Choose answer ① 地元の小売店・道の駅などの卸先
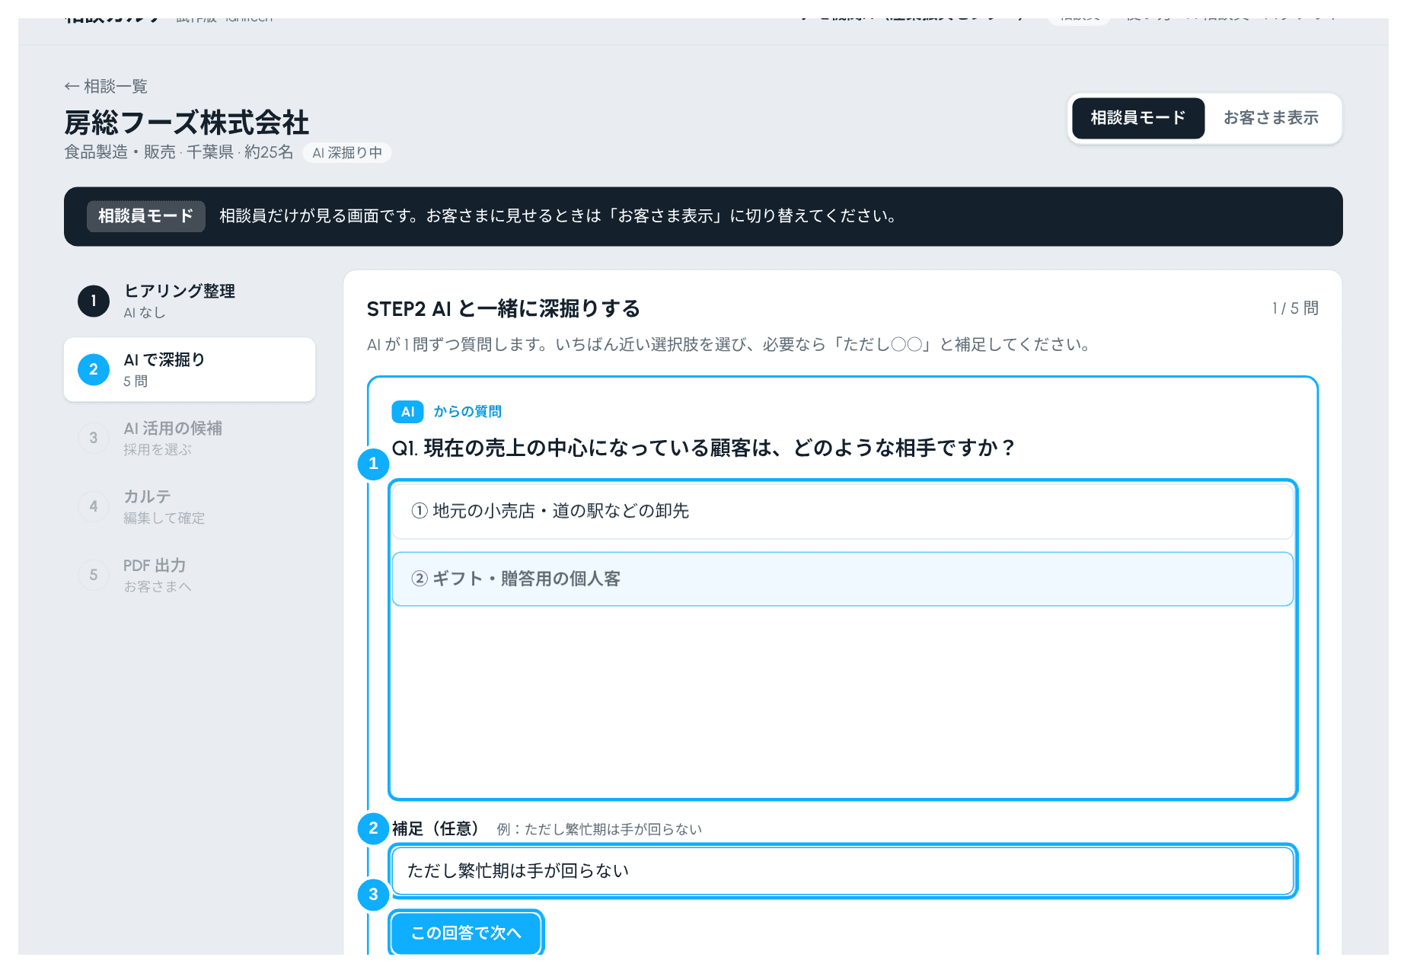 pyautogui.click(x=842, y=511)
